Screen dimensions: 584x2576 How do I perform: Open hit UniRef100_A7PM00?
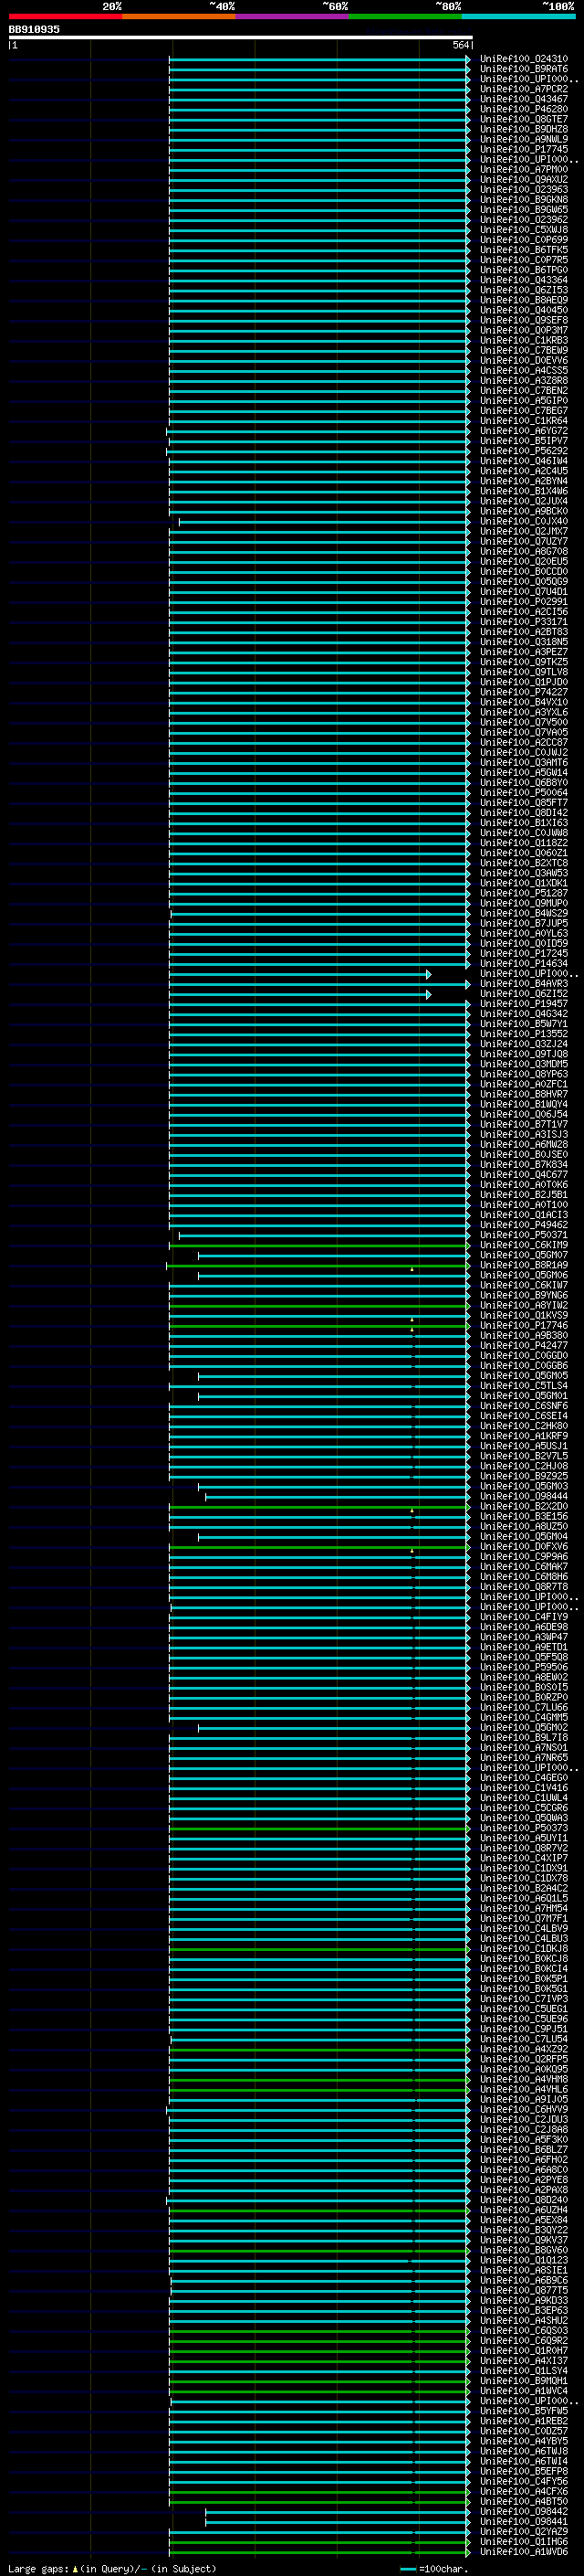click(523, 169)
